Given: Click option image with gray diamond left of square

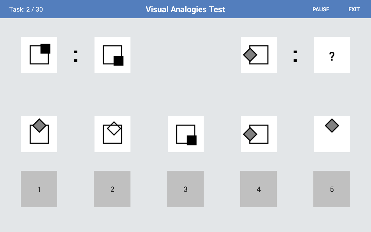Looking at the screenshot, I should coord(259,134).
